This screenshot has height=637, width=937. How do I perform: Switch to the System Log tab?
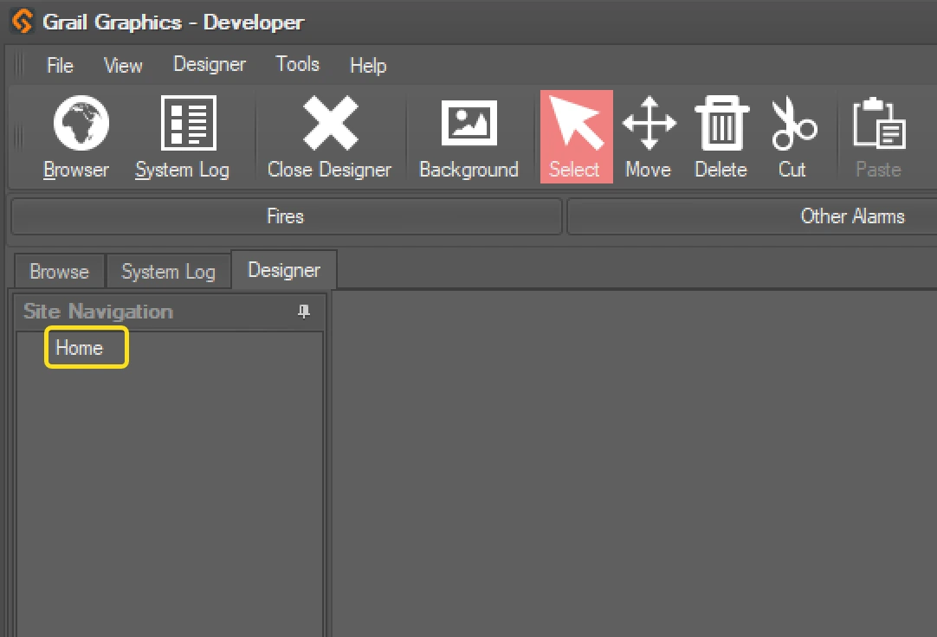(x=168, y=271)
